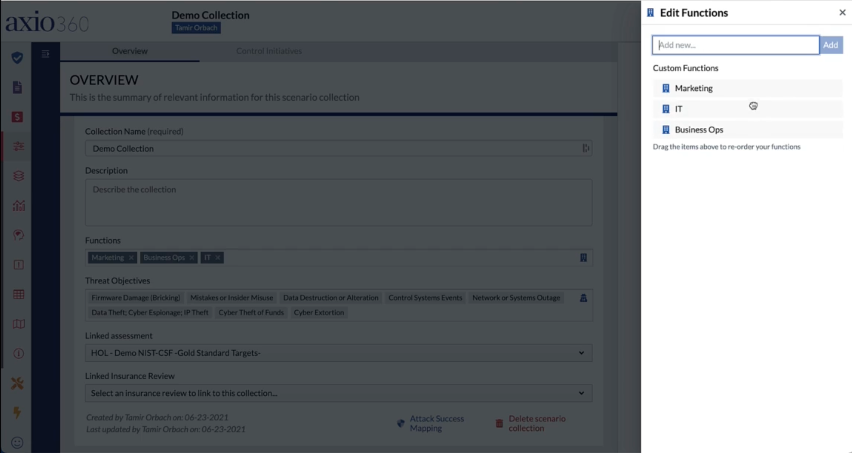This screenshot has height=453, width=852.
Task: Close the Edit Functions panel
Action: 842,13
